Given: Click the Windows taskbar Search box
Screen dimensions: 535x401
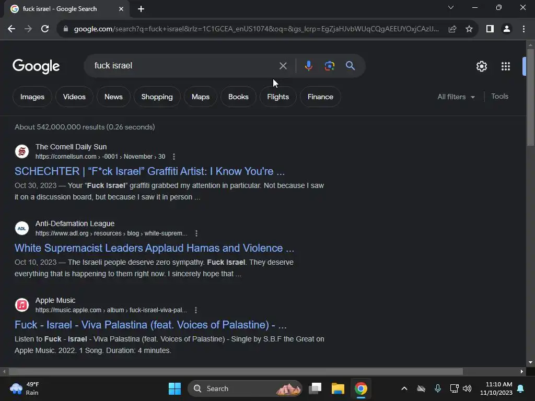Looking at the screenshot, I should point(245,388).
